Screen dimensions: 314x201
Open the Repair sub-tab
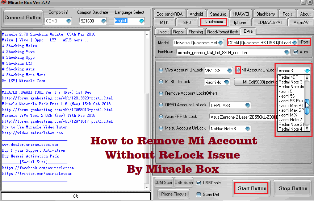[x=179, y=32]
